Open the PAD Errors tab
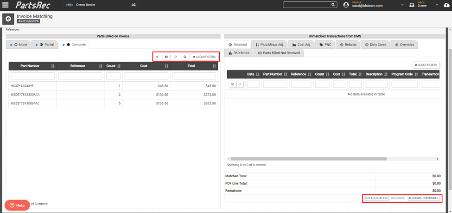 [x=239, y=53]
